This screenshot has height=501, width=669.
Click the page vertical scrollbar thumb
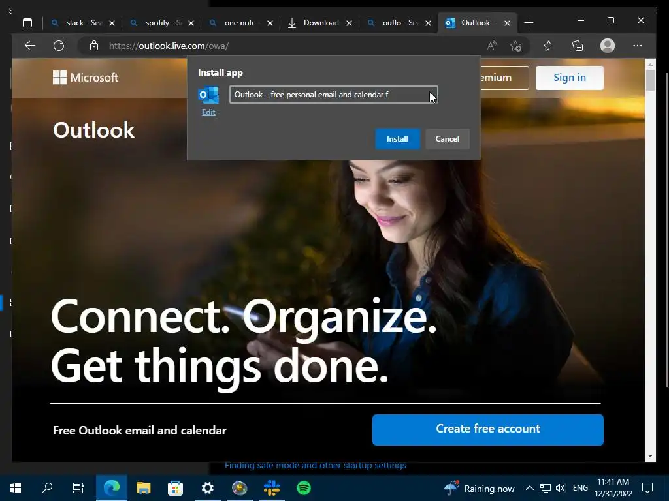pos(650,80)
